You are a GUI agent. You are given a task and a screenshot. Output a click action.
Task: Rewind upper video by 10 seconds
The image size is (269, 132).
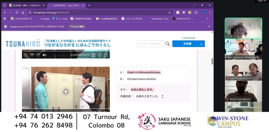click(x=32, y=55)
